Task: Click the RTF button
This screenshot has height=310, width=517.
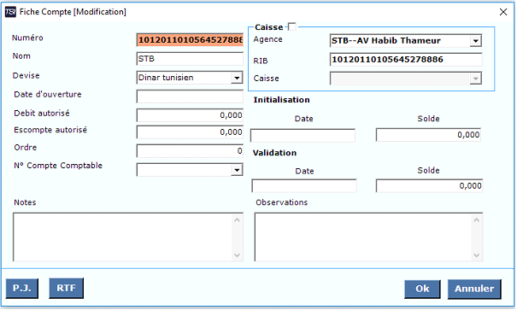Action: click(66, 289)
